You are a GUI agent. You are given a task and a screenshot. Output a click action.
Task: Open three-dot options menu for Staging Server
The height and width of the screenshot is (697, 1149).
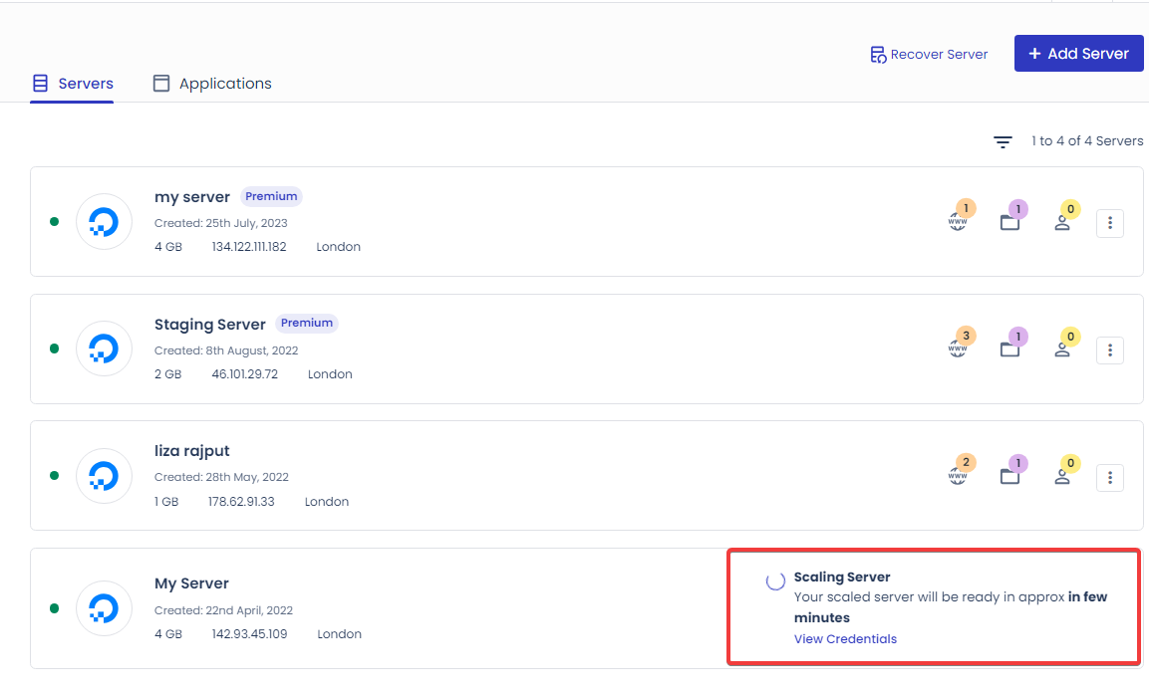click(1110, 350)
